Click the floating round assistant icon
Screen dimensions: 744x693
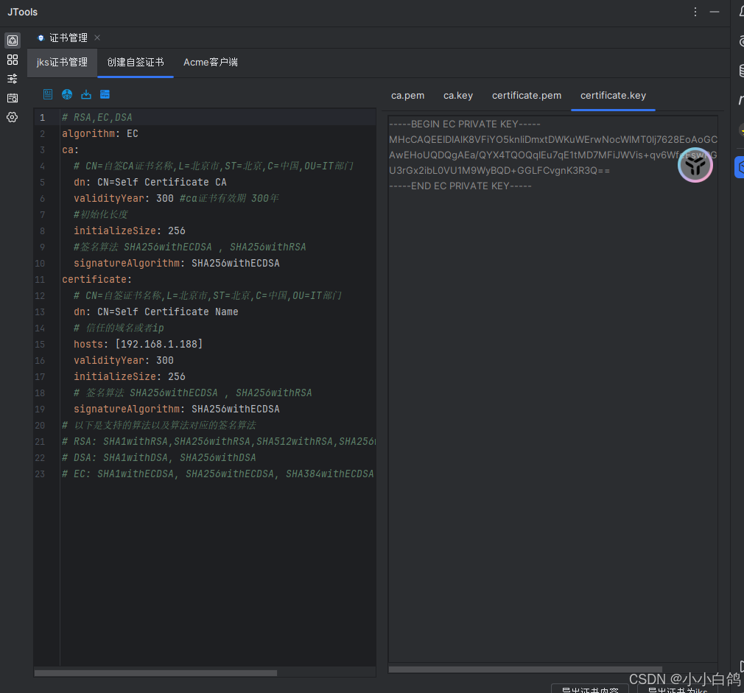click(695, 166)
